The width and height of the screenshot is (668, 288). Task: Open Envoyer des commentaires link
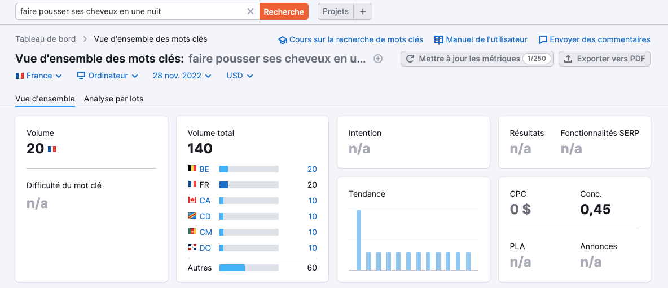point(600,39)
